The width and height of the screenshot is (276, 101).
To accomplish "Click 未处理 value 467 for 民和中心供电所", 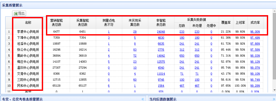I will pos(197,86).
